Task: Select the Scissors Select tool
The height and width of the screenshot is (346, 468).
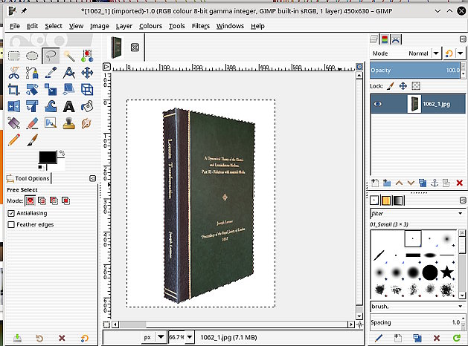Action: pos(13,73)
